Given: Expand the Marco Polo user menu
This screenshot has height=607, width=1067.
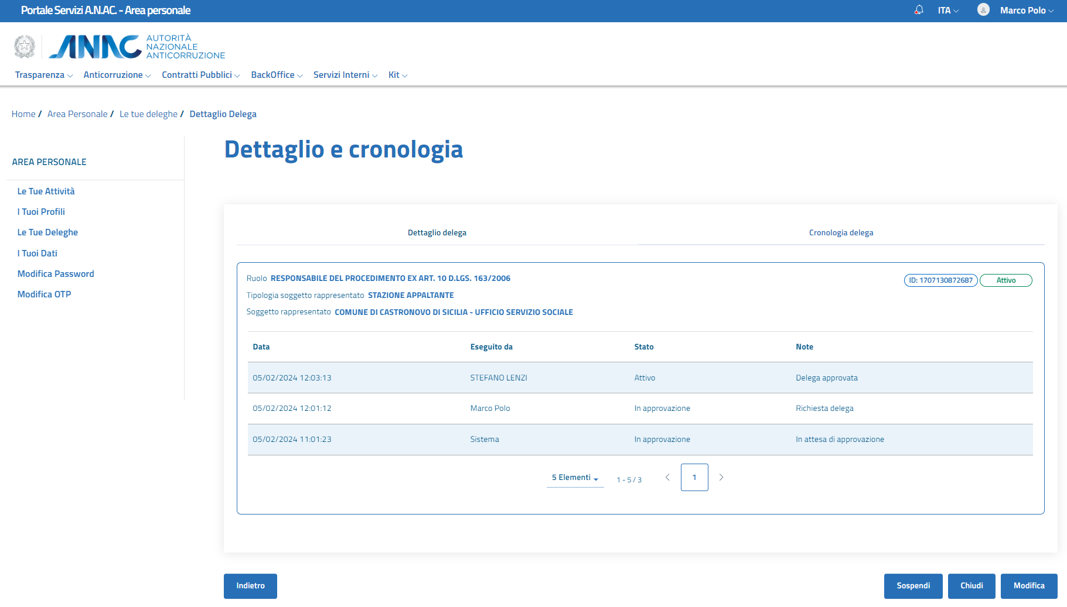Looking at the screenshot, I should point(1026,11).
